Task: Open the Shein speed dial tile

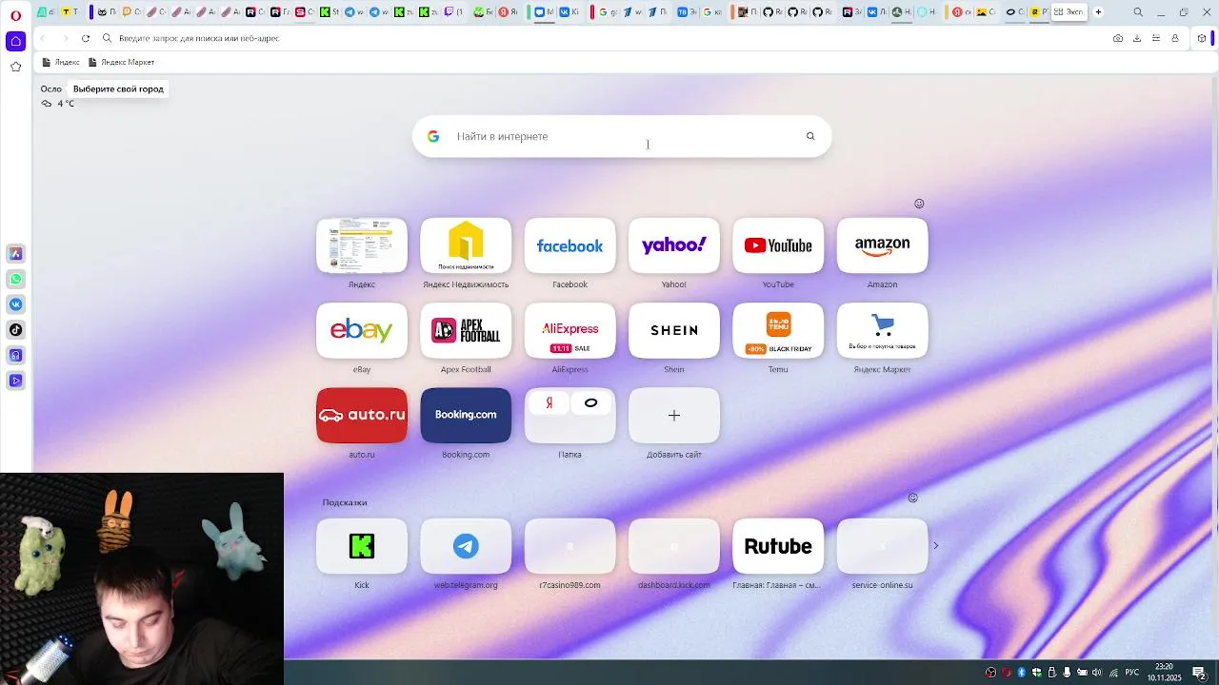Action: coord(674,330)
